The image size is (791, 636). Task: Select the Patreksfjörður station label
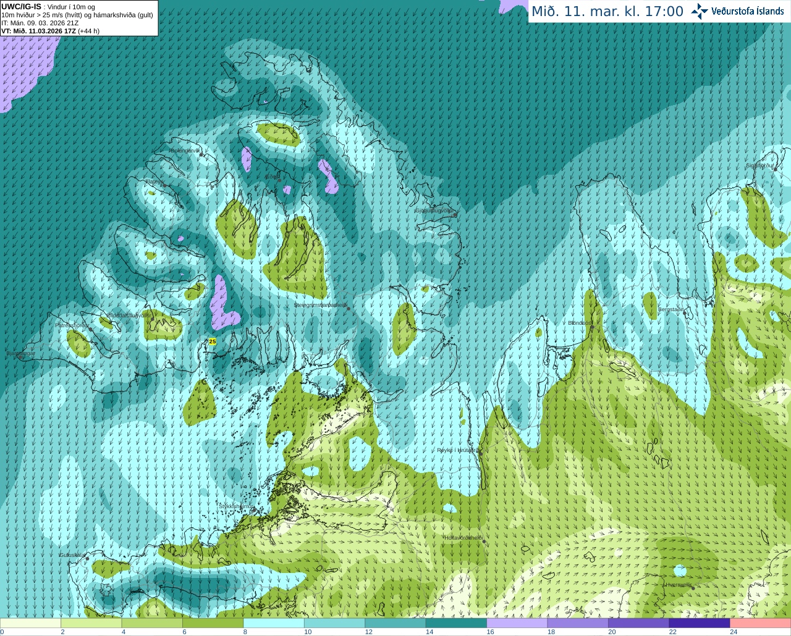coord(72,325)
